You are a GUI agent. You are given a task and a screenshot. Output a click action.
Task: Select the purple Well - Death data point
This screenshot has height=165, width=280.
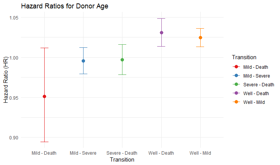(161, 32)
